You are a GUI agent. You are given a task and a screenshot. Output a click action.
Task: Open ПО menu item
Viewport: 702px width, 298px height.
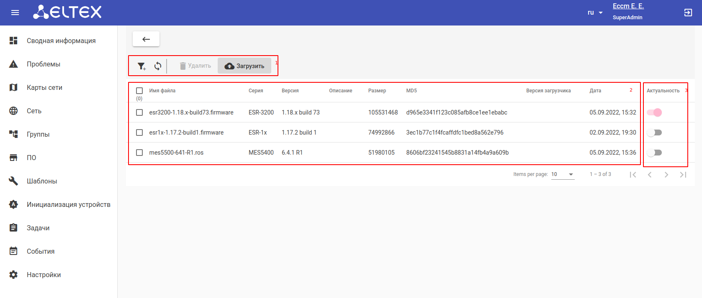(59, 158)
